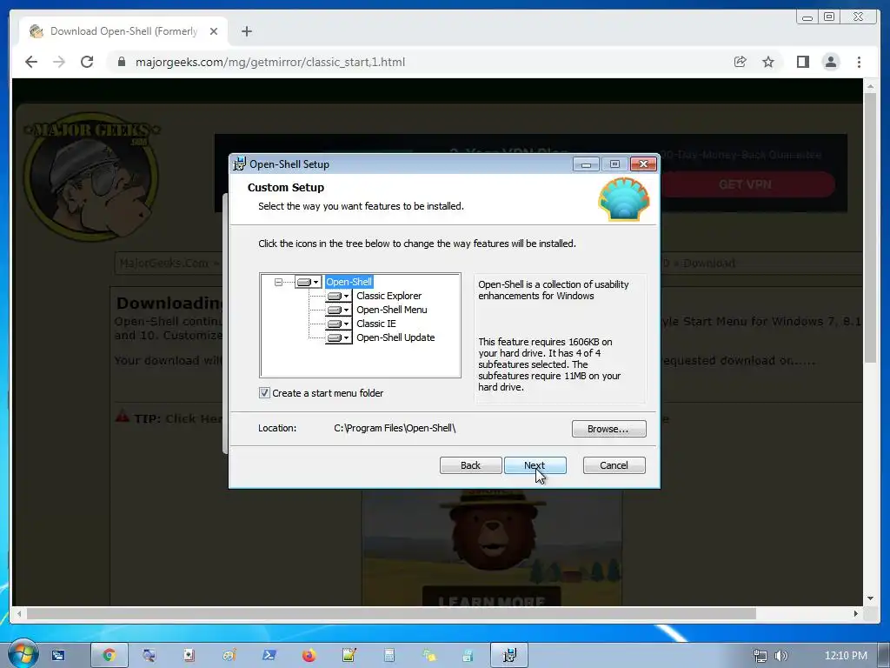Click the site lock icon in address bar
890x668 pixels.
click(122, 62)
